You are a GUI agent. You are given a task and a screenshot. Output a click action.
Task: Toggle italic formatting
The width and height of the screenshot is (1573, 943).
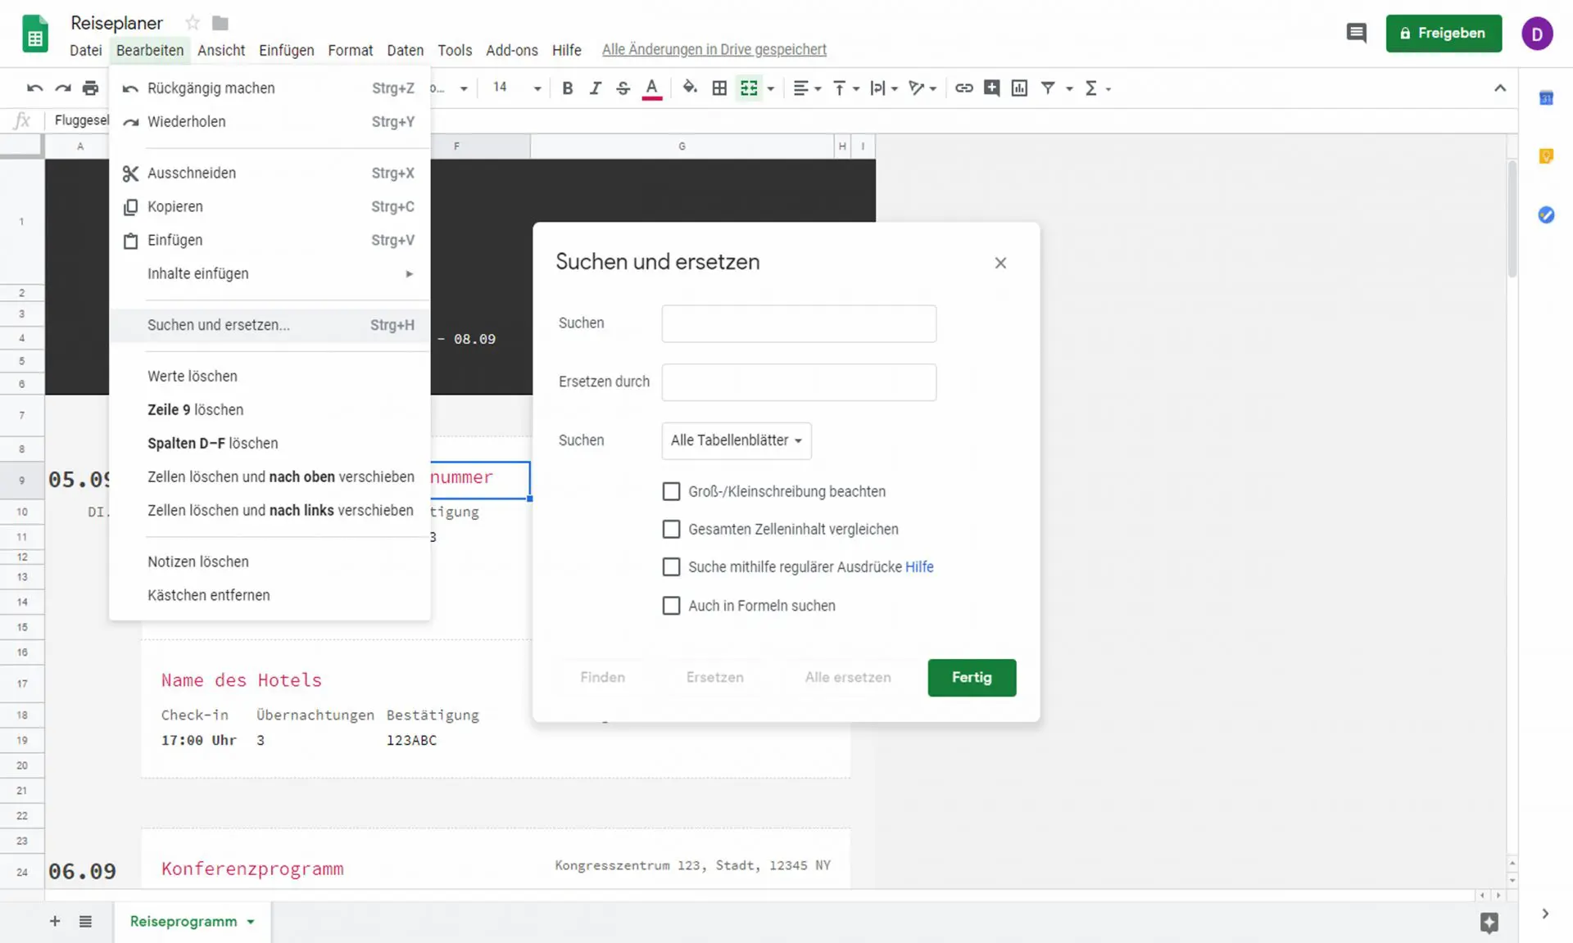595,88
